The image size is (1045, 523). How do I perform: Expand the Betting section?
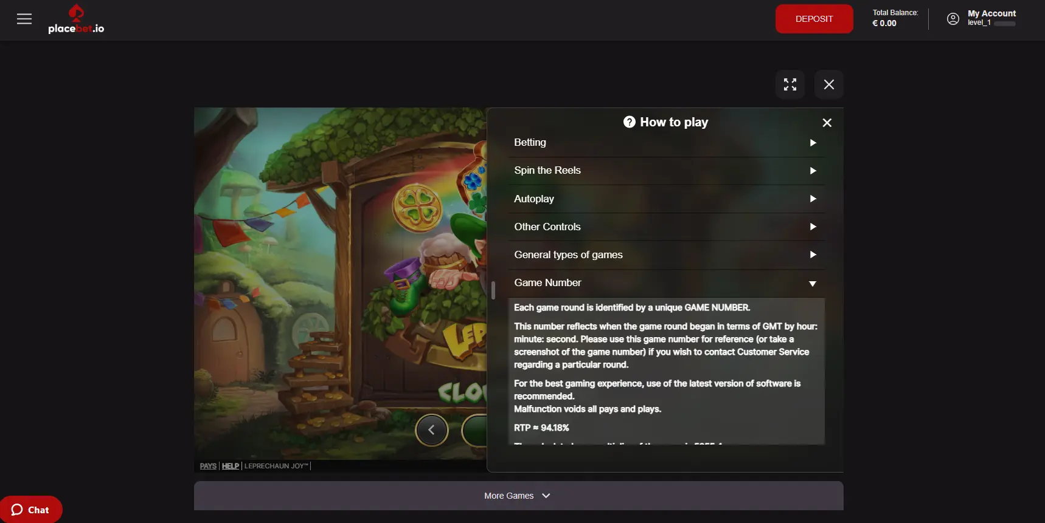(666, 143)
